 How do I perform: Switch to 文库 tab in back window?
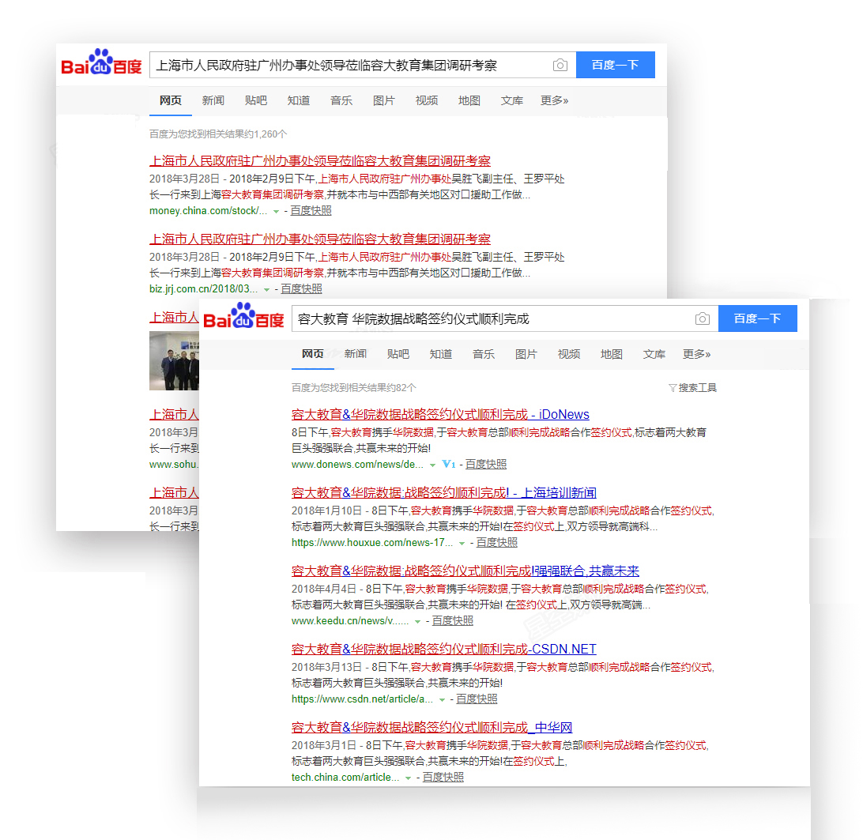point(512,100)
